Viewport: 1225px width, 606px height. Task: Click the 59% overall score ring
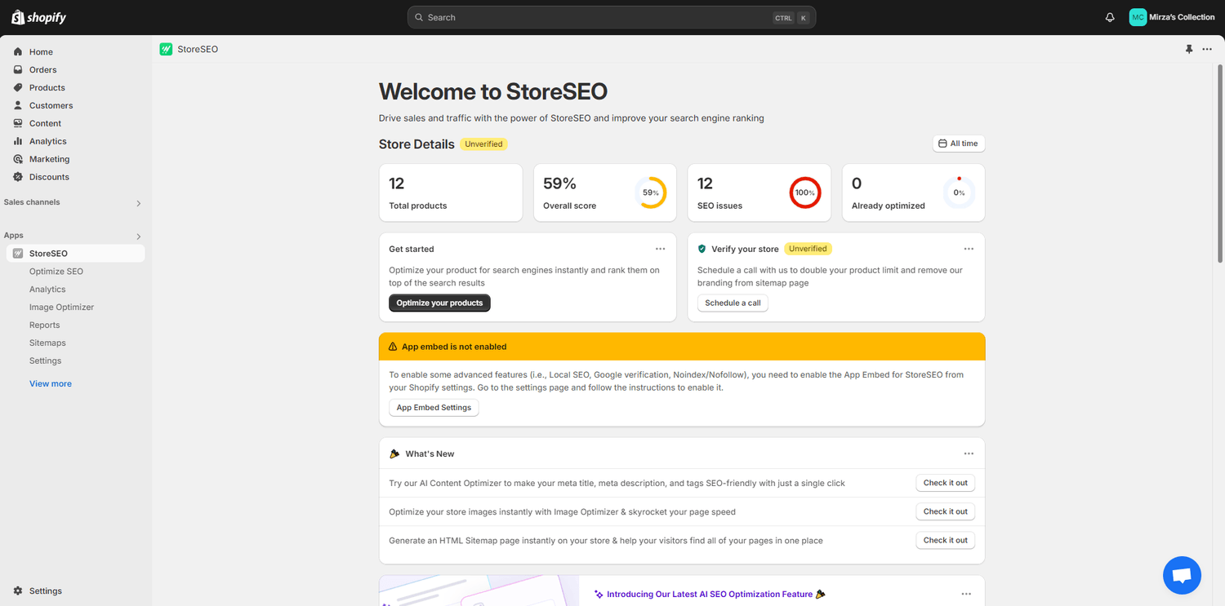pos(651,192)
